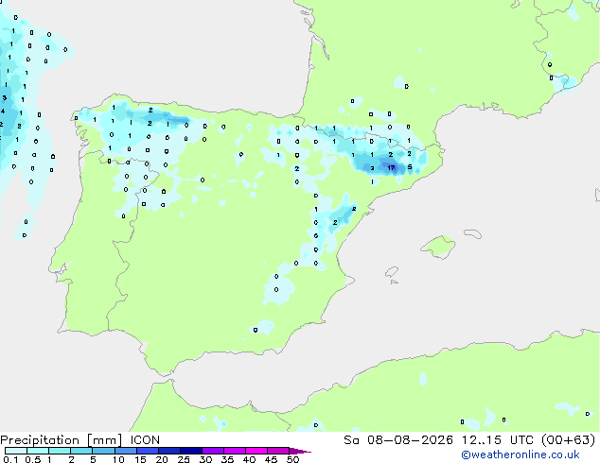600x463 pixels.
Task: Click the Mallorca island on the map
Action: point(438,247)
